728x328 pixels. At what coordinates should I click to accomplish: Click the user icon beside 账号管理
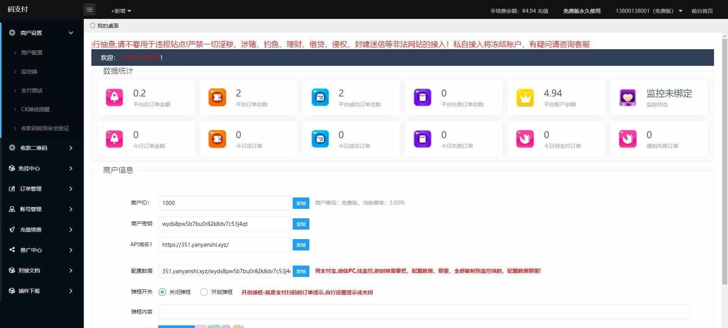coord(12,209)
